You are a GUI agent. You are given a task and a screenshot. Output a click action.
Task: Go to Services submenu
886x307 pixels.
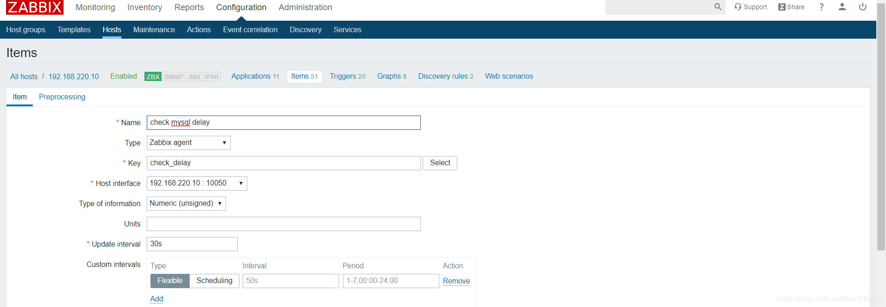347,29
